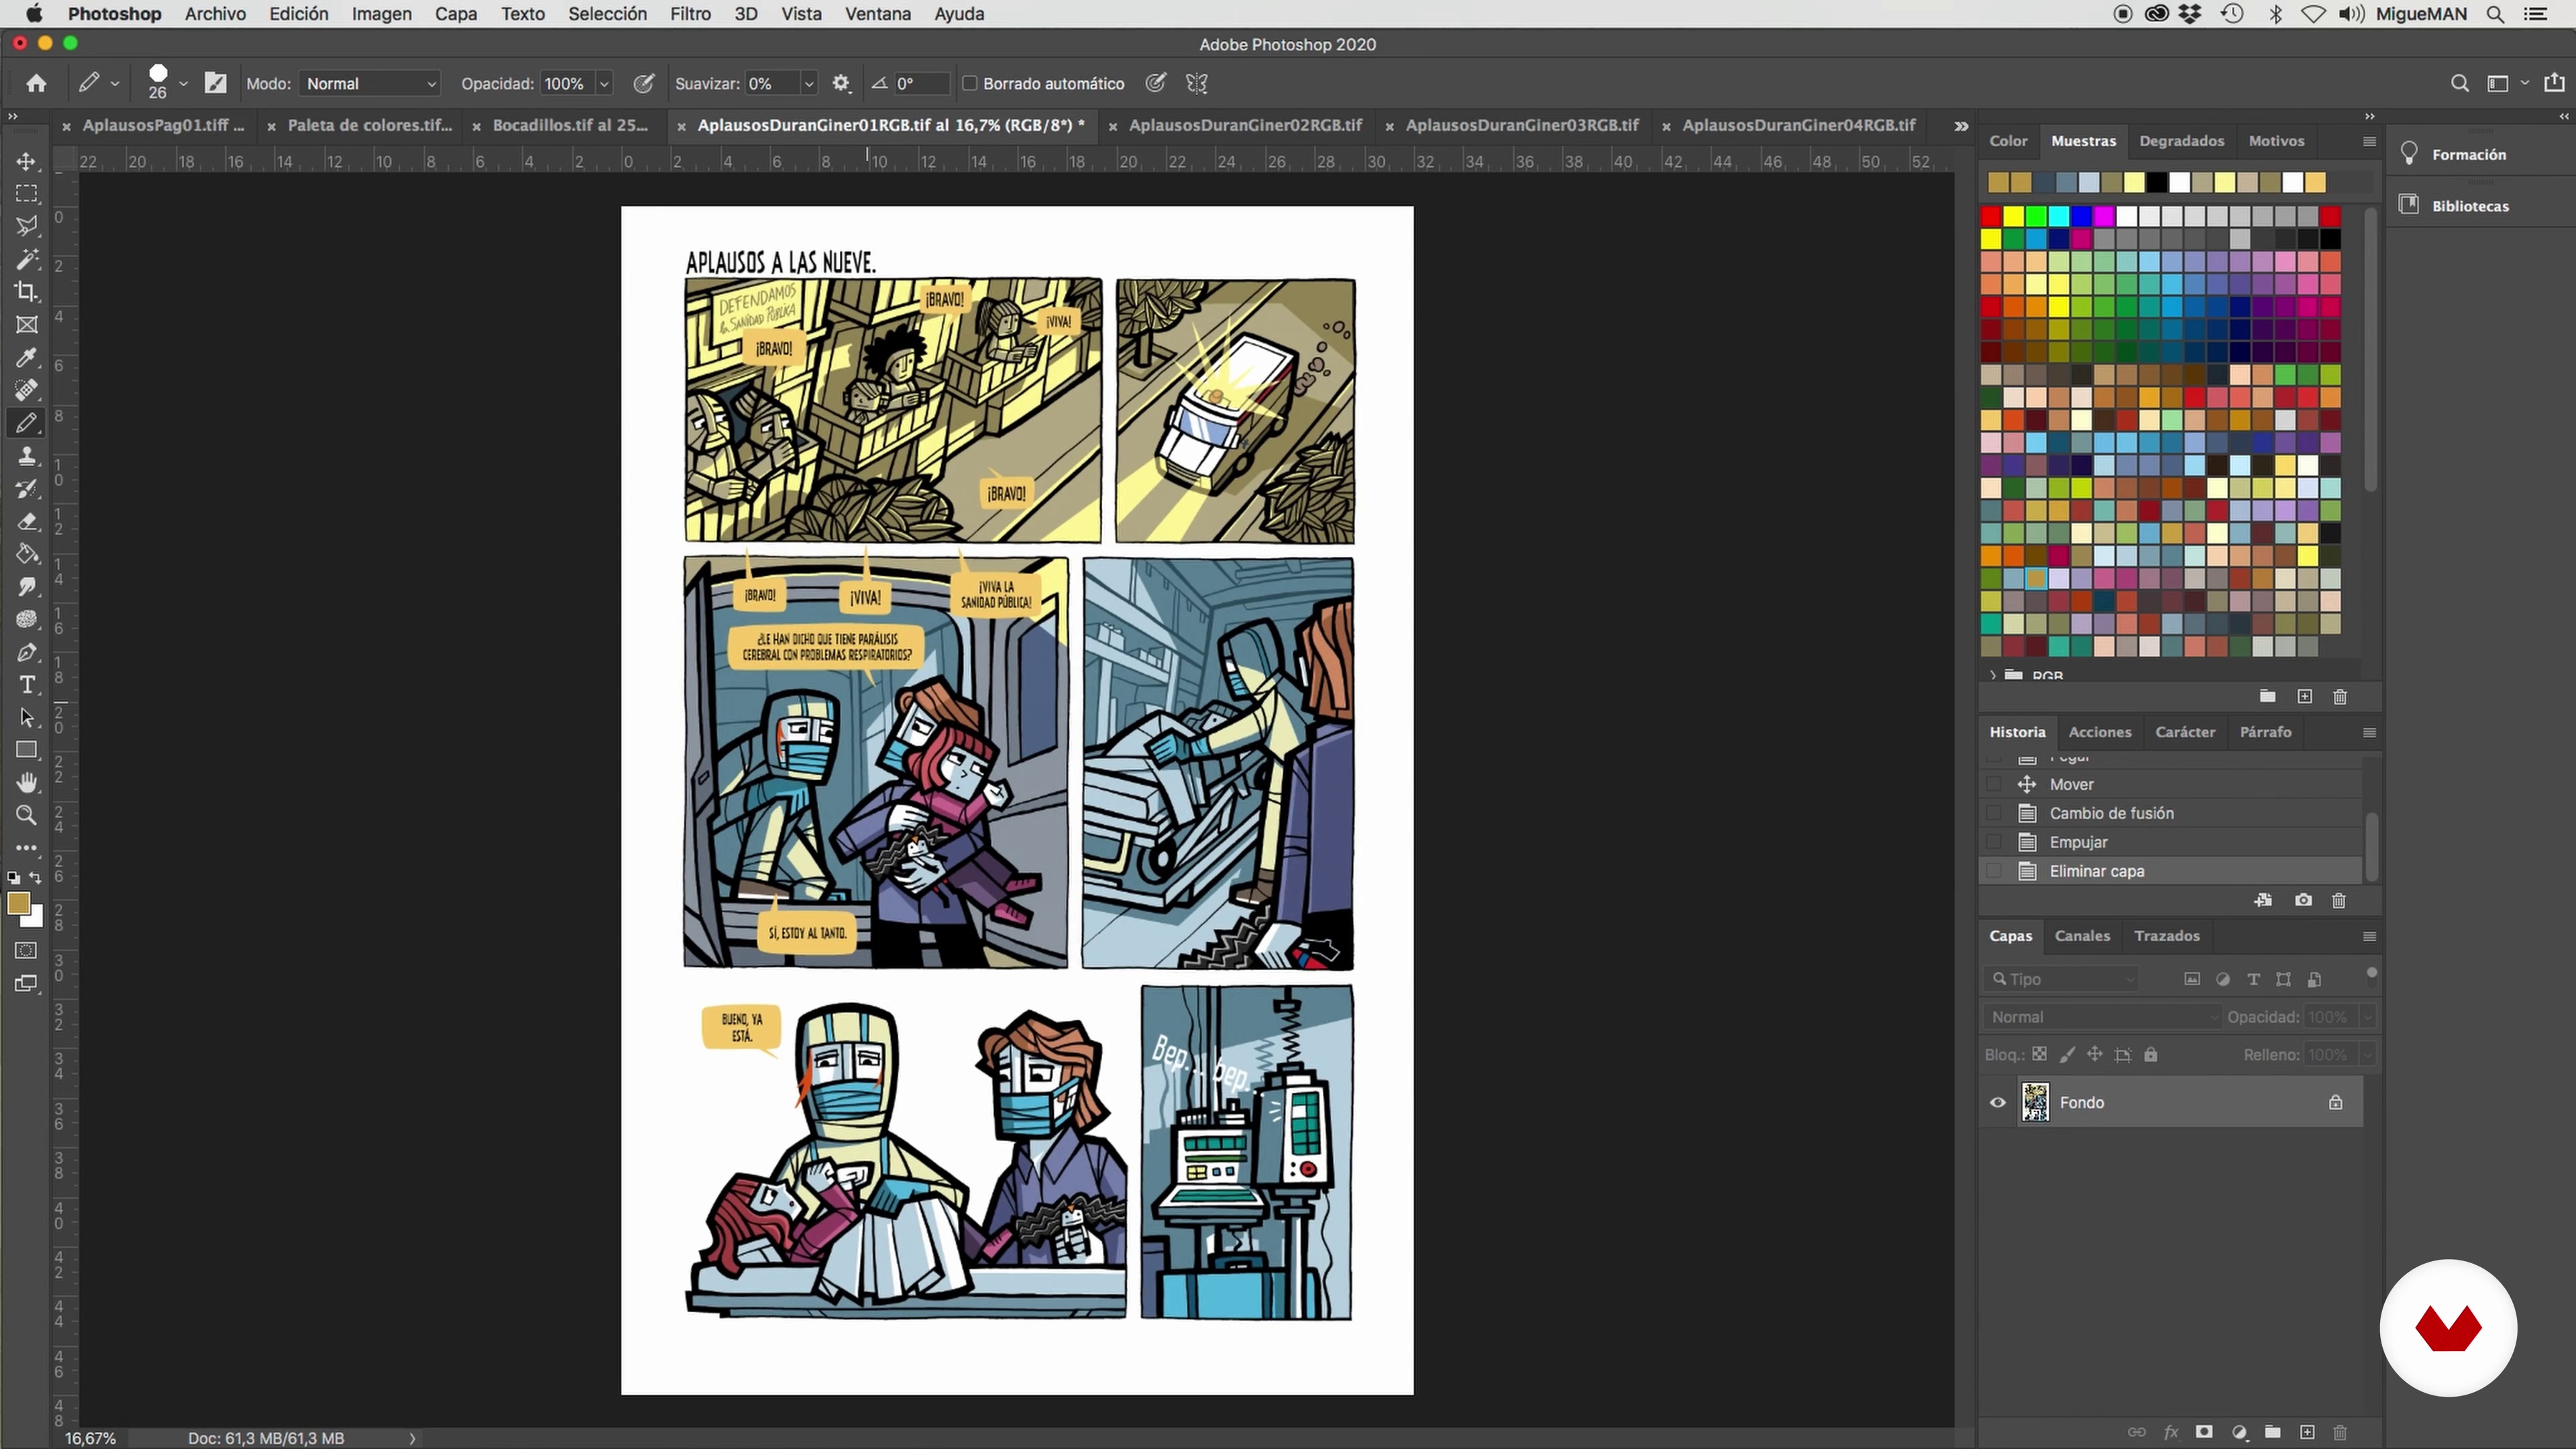Viewport: 2576px width, 1449px height.
Task: Toggle lock transparent pixels in Capas
Action: (2039, 1054)
